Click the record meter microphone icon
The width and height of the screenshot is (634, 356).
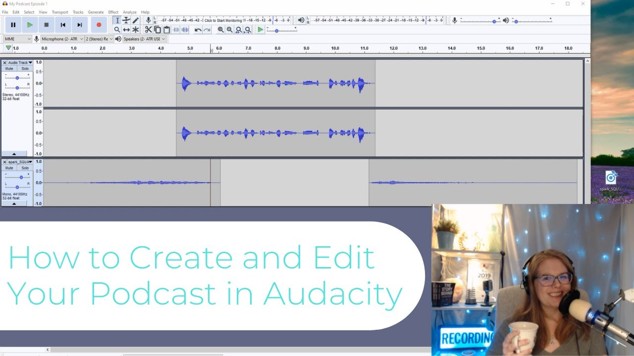tap(148, 20)
